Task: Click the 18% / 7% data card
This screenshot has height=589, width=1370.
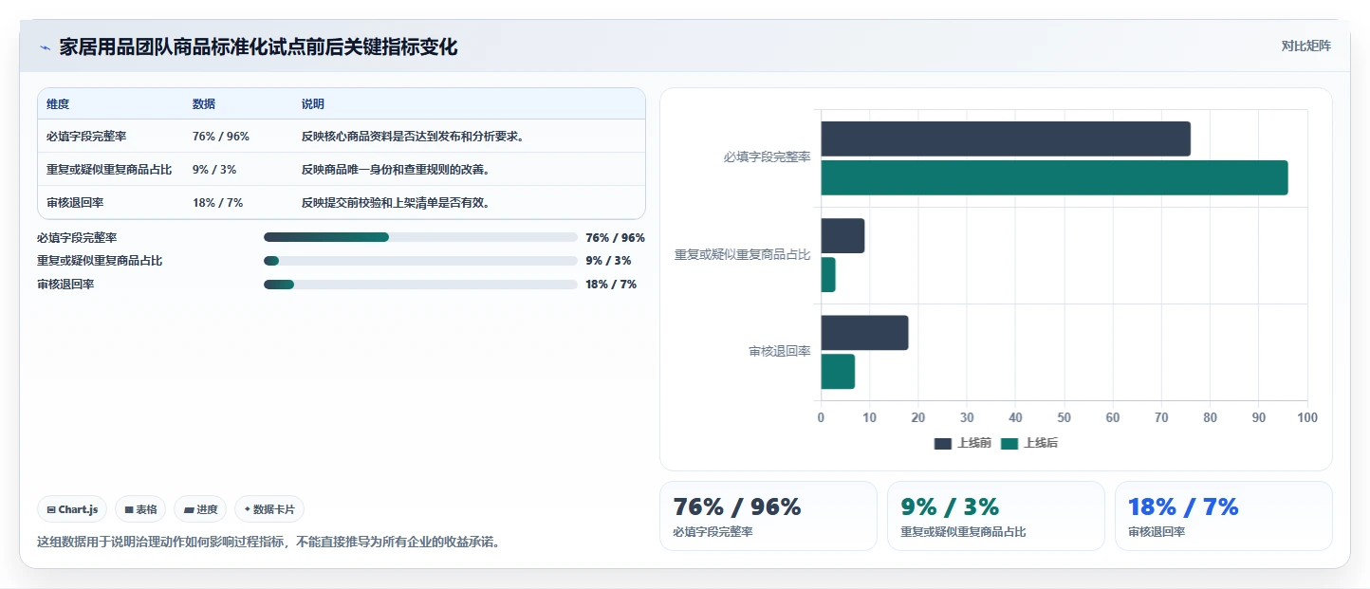Action: pos(1224,516)
